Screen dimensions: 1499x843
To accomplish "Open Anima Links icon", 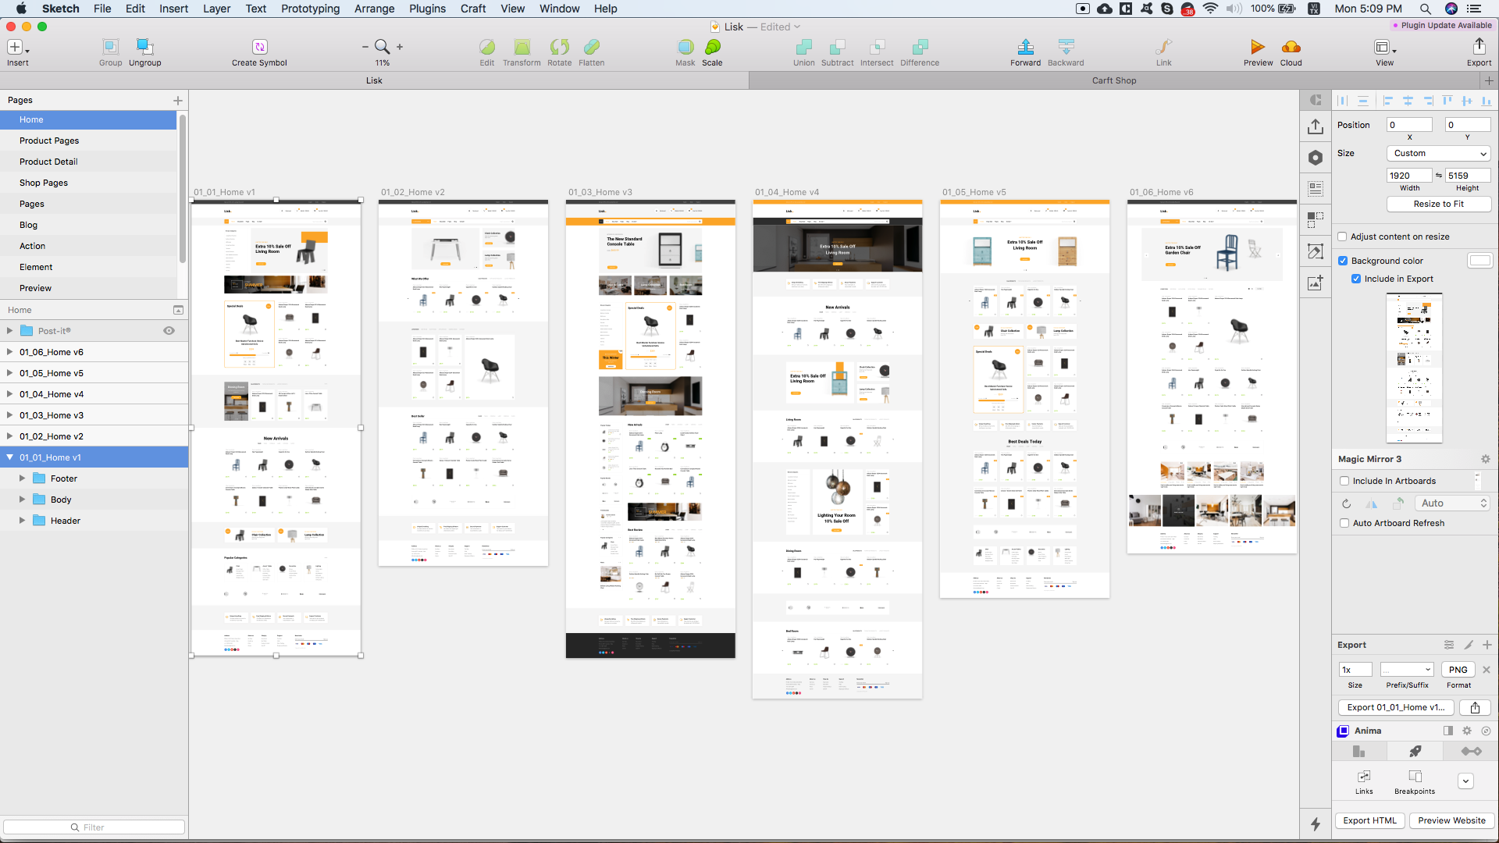I will (1364, 782).
